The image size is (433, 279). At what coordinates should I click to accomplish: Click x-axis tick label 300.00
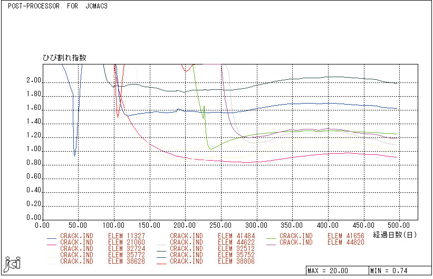click(x=256, y=226)
